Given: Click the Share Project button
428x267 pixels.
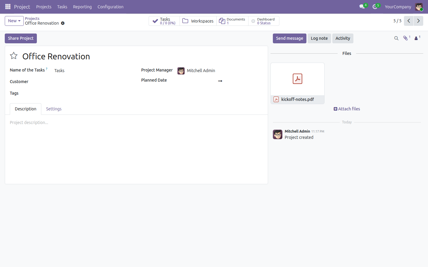Looking at the screenshot, I should pos(21,38).
